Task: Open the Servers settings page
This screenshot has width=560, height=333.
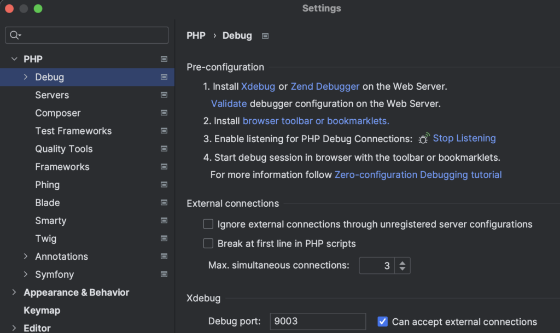Action: click(x=52, y=95)
